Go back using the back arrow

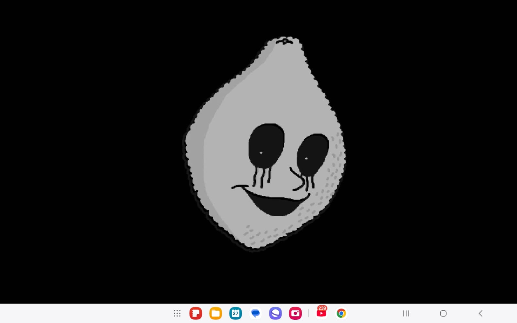pyautogui.click(x=480, y=313)
